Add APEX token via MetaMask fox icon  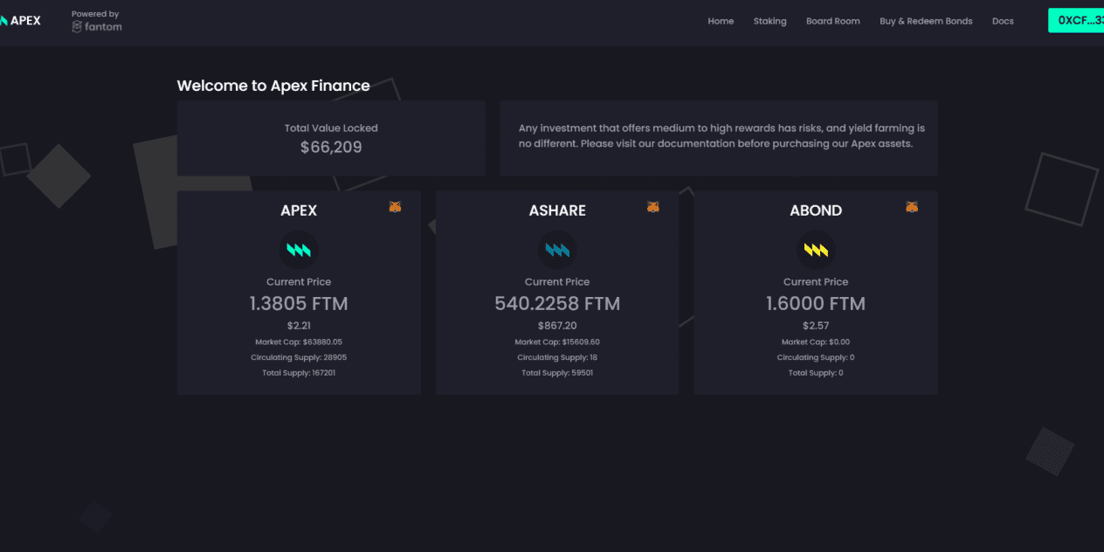pos(395,207)
